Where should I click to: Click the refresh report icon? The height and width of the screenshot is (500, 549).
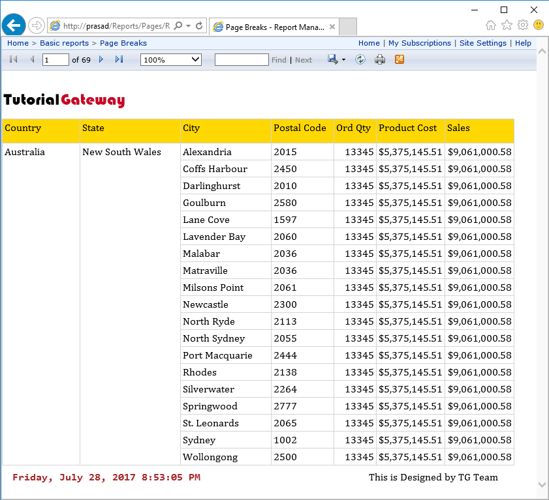(x=360, y=59)
